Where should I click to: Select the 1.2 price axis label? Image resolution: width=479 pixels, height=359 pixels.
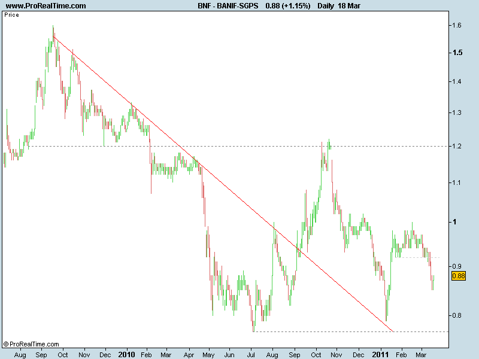[x=457, y=146]
